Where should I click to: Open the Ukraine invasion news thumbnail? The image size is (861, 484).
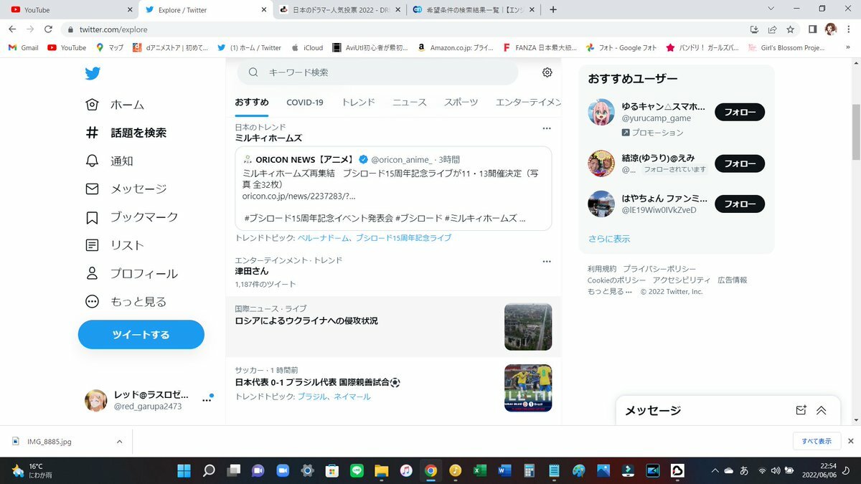coord(528,327)
